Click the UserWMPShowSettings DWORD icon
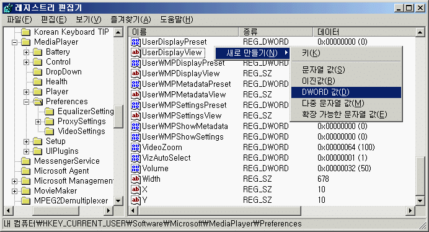Screen dimensions: 429x232 tap(136, 136)
